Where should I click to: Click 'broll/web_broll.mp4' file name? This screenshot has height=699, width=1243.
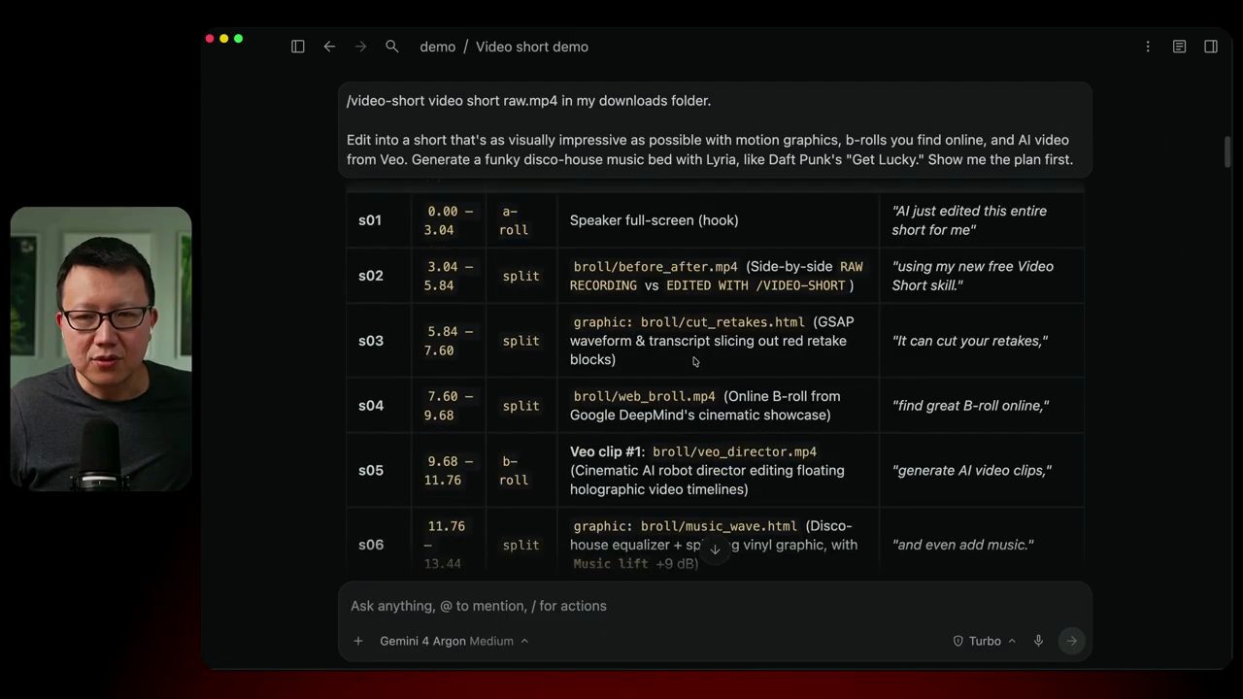[x=644, y=397]
